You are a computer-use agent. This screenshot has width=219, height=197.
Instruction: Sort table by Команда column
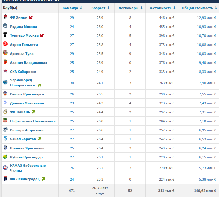coord(72,8)
